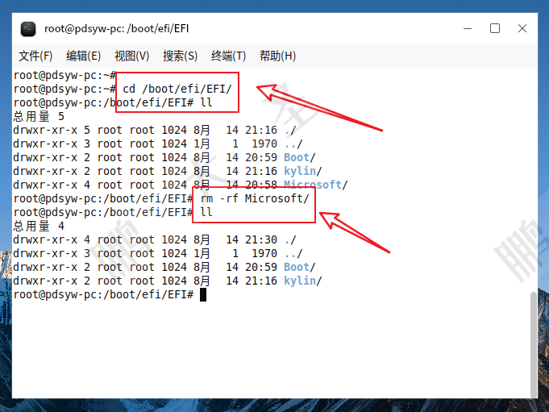
Task: Click 'Boot/' in the first listing
Action: click(x=300, y=157)
